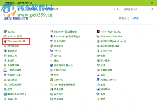
Task: Click the 索引选项 icon
Action: pos(5,80)
